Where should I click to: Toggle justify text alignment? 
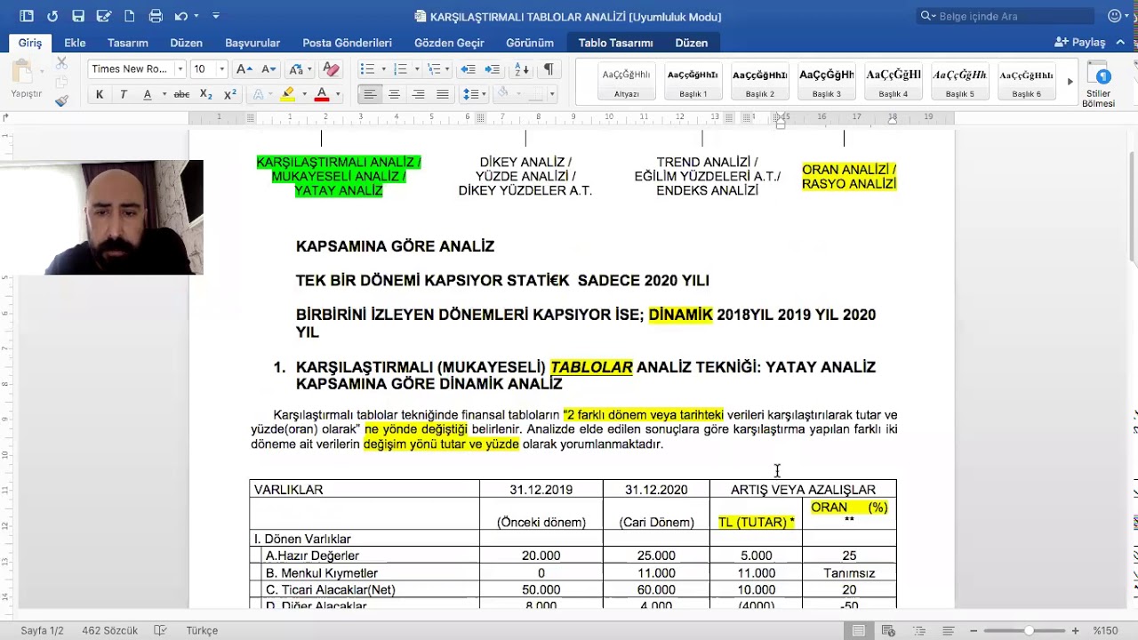pos(443,94)
